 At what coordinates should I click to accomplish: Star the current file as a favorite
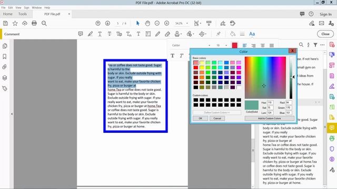click(x=15, y=23)
